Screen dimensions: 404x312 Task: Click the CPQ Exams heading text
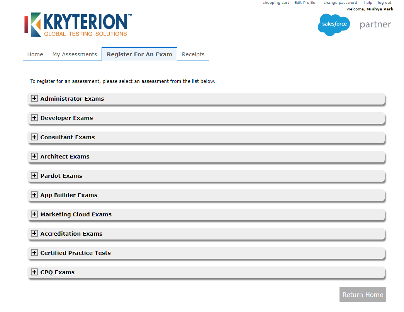pyautogui.click(x=58, y=272)
